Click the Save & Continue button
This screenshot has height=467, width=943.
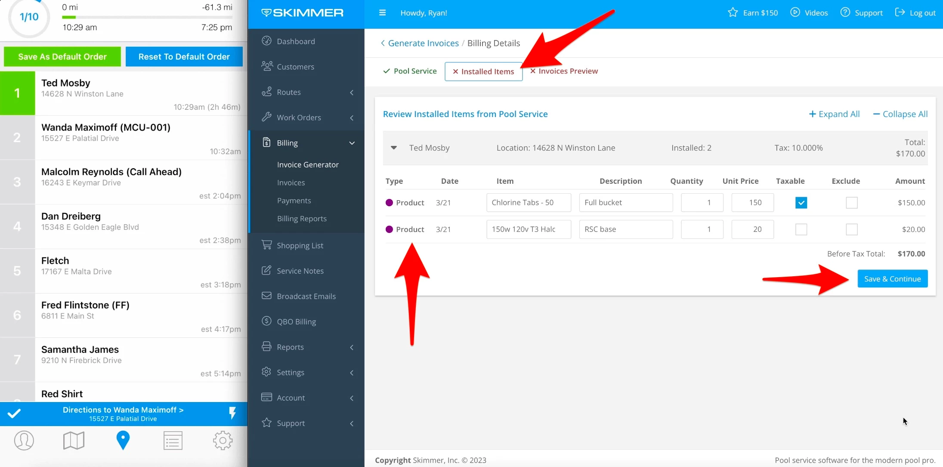coord(892,279)
